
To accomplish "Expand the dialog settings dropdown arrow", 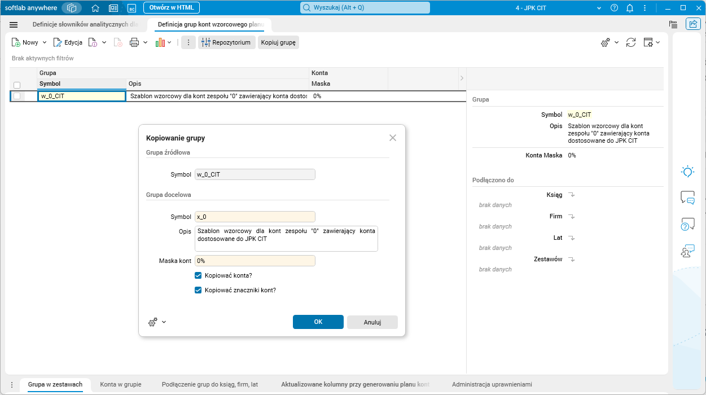I will coord(164,322).
